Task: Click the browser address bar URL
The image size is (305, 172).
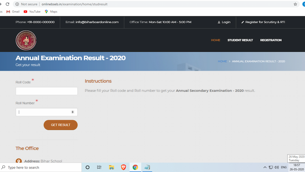Action: pyautogui.click(x=74, y=4)
